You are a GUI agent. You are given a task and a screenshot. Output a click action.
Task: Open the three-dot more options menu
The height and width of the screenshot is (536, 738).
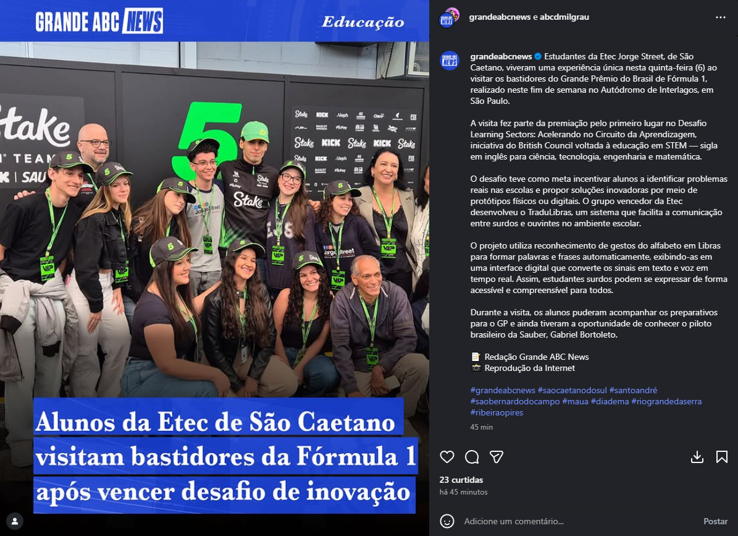721,17
